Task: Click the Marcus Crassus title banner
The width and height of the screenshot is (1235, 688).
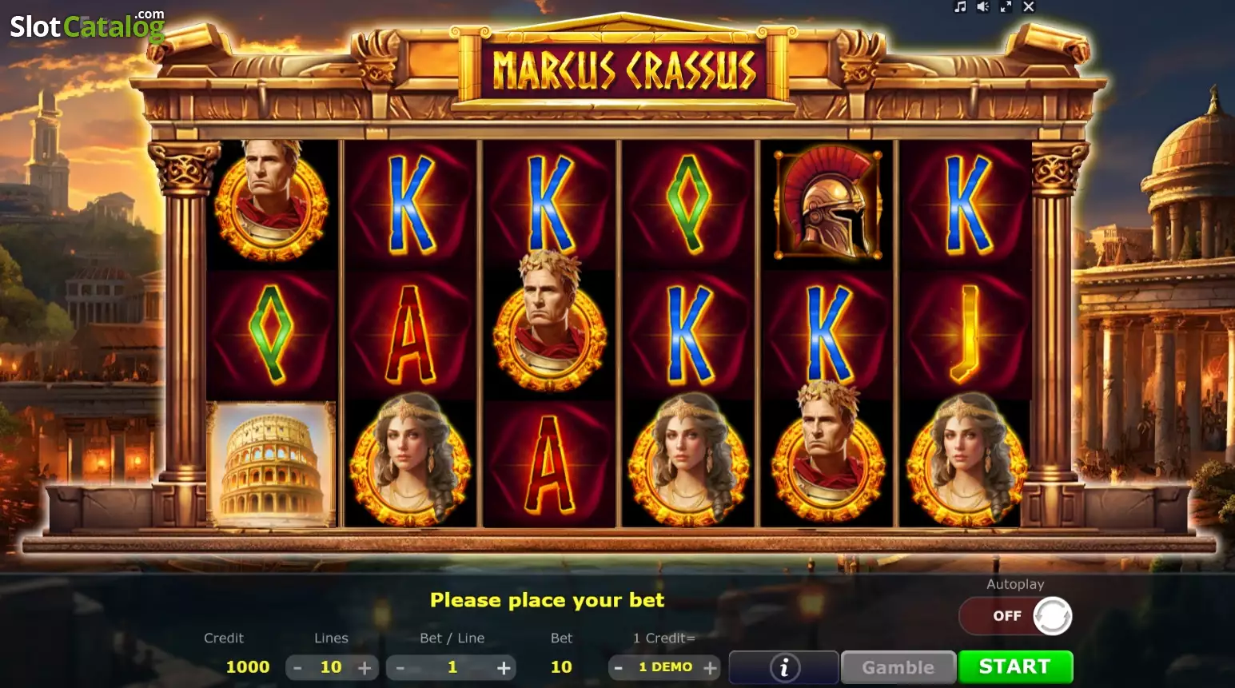Action: (623, 70)
